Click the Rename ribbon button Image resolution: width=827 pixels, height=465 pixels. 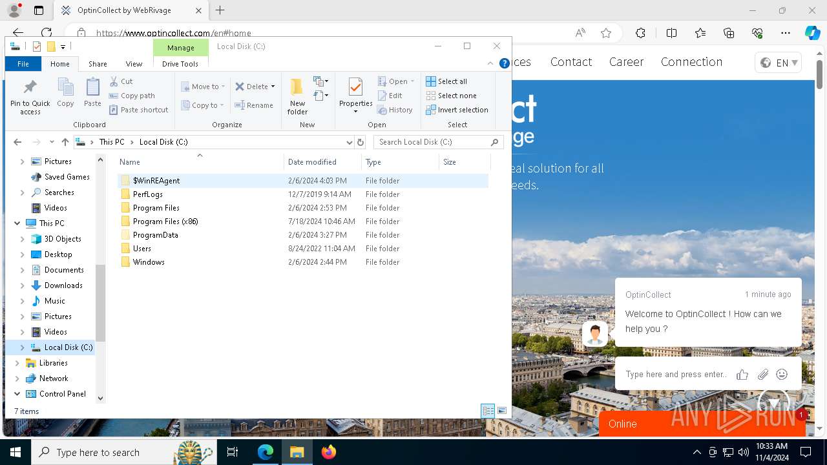[254, 105]
